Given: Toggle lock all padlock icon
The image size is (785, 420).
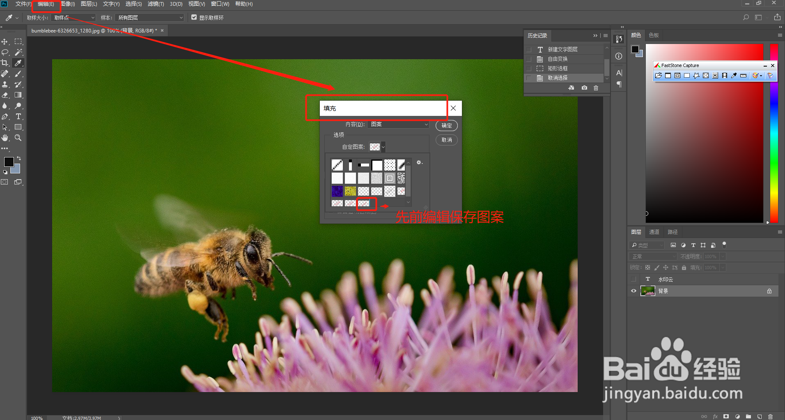Looking at the screenshot, I should pyautogui.click(x=684, y=268).
